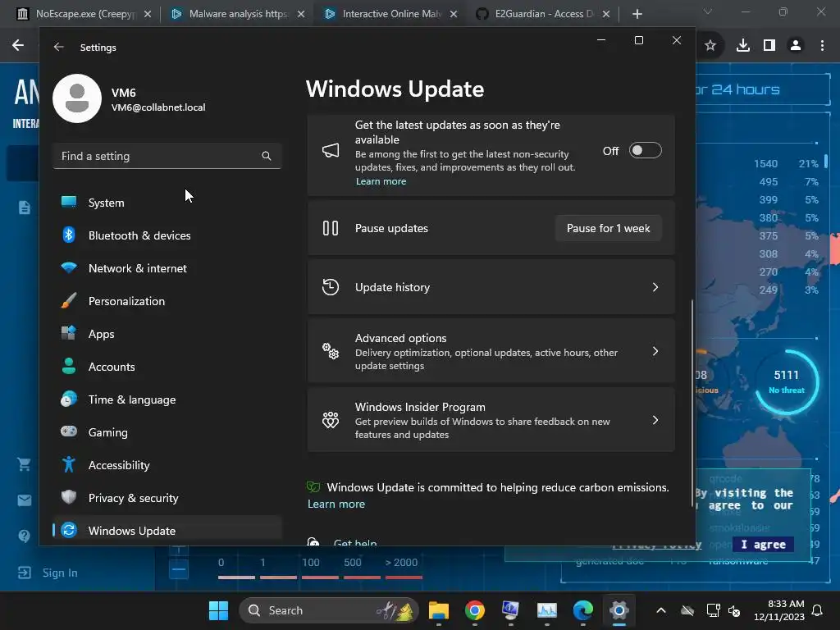The width and height of the screenshot is (840, 630).
Task: Click taskbar Search box
Action: point(328,610)
